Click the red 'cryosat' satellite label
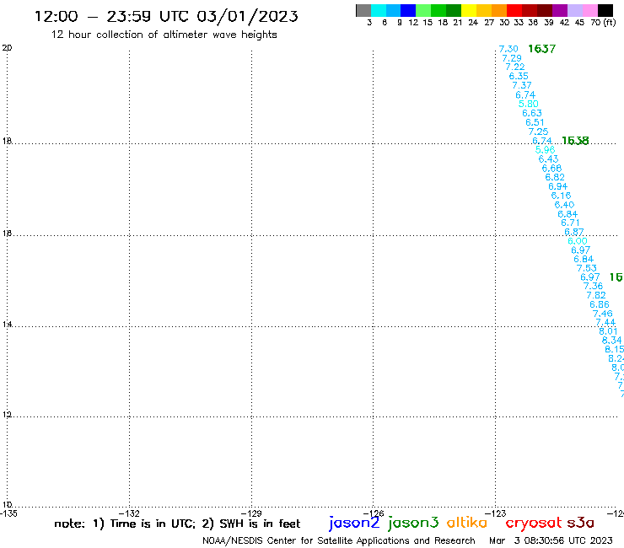Viewport: 624px width, 548px height. [533, 523]
